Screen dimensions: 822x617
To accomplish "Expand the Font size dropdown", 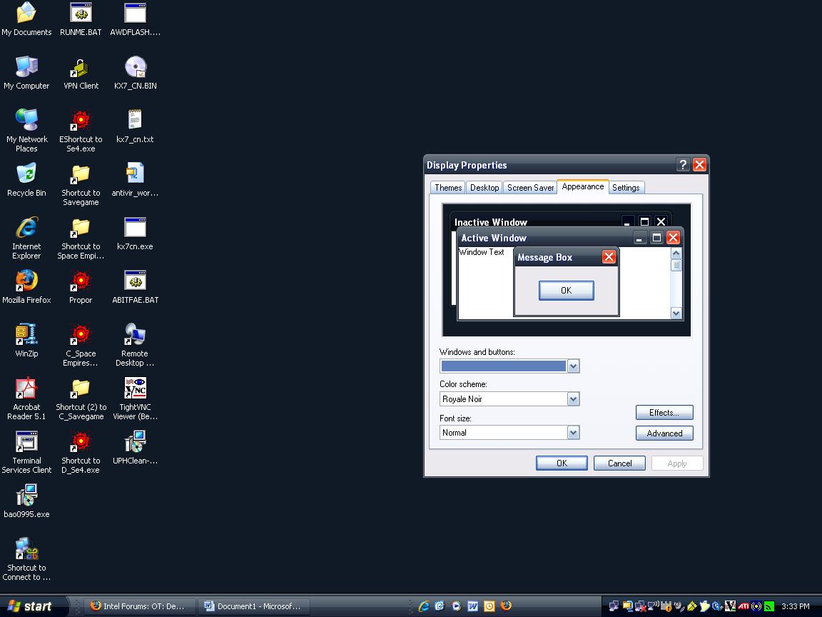I will [572, 433].
